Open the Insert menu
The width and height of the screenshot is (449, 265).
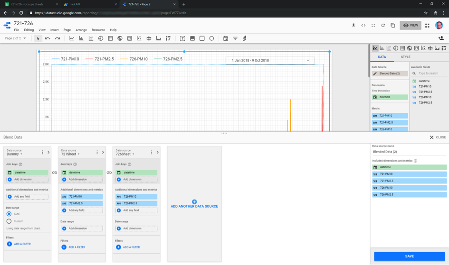point(55,30)
